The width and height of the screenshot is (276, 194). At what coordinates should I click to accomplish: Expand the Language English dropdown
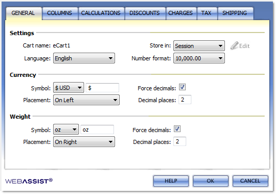click(84, 58)
